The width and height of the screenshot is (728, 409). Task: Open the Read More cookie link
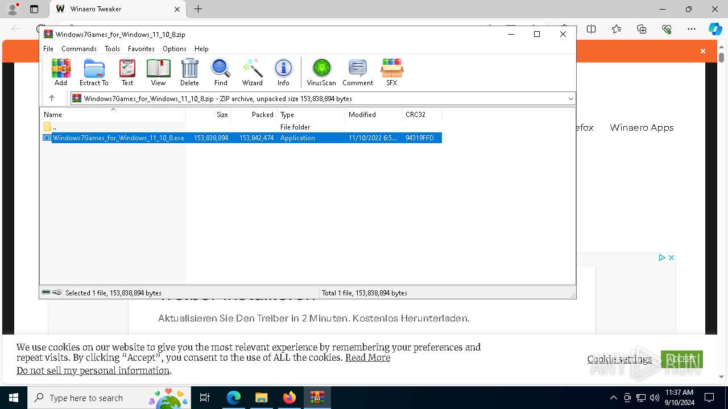[367, 357]
